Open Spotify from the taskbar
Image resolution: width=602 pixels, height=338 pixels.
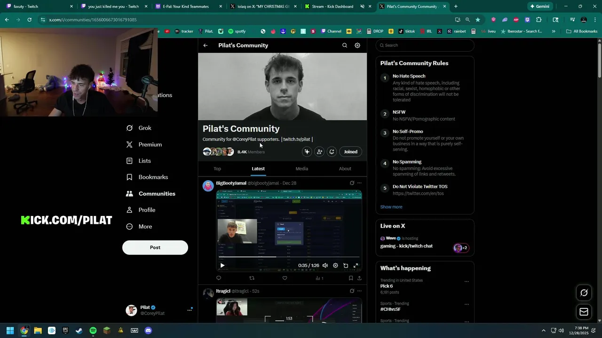[93, 330]
